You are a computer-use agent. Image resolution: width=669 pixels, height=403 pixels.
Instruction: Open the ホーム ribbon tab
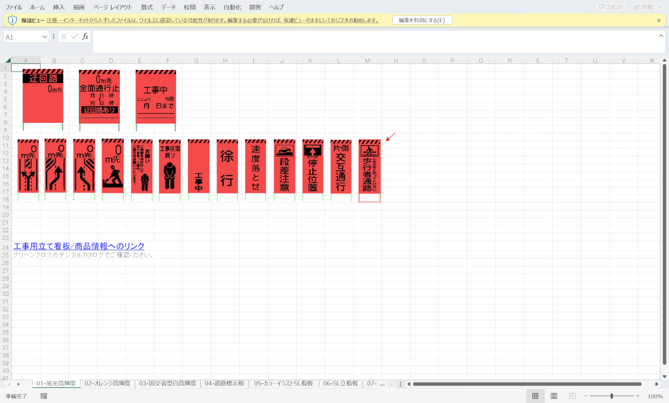click(x=37, y=7)
